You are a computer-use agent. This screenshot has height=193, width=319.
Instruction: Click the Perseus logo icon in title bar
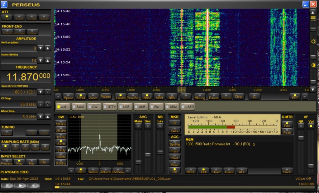click(x=4, y=4)
